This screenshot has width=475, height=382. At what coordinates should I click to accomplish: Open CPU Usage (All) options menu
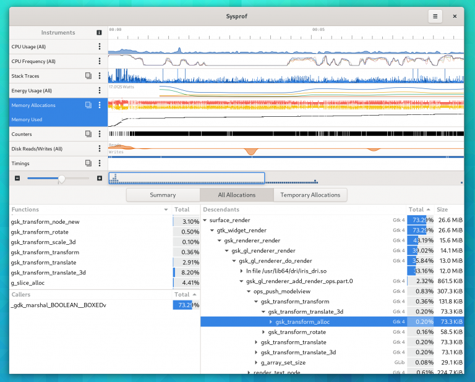[x=99, y=46]
